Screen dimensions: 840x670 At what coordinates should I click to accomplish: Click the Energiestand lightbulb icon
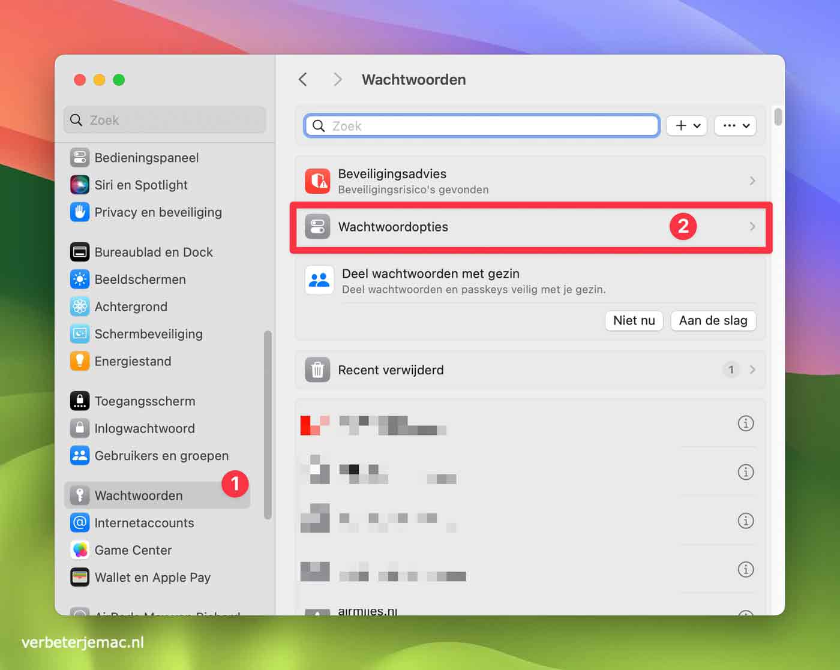pyautogui.click(x=80, y=361)
